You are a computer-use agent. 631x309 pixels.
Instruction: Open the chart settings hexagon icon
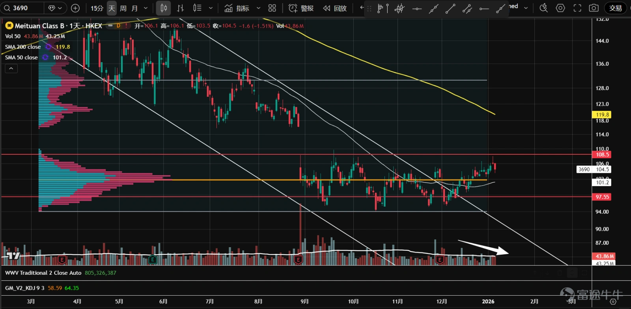click(560, 8)
